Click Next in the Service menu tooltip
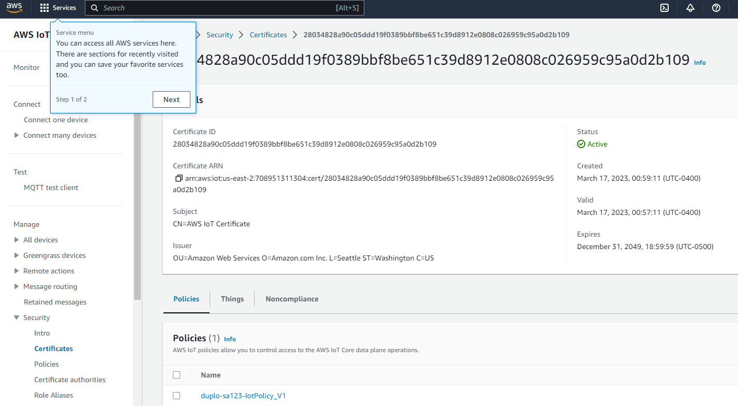This screenshot has height=406, width=738. [171, 99]
